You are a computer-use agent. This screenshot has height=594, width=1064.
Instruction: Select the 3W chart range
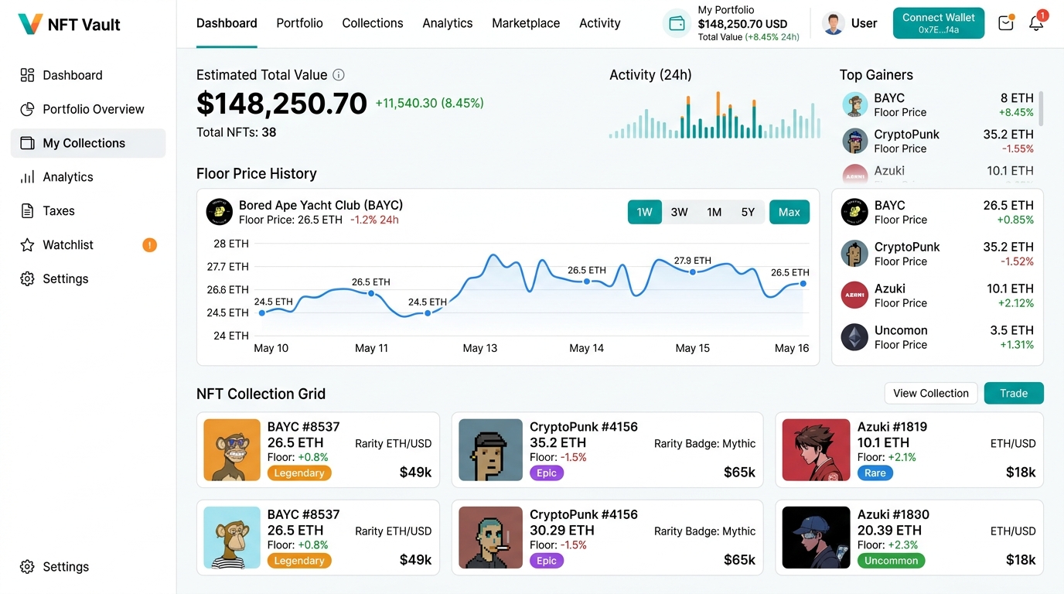(x=680, y=212)
